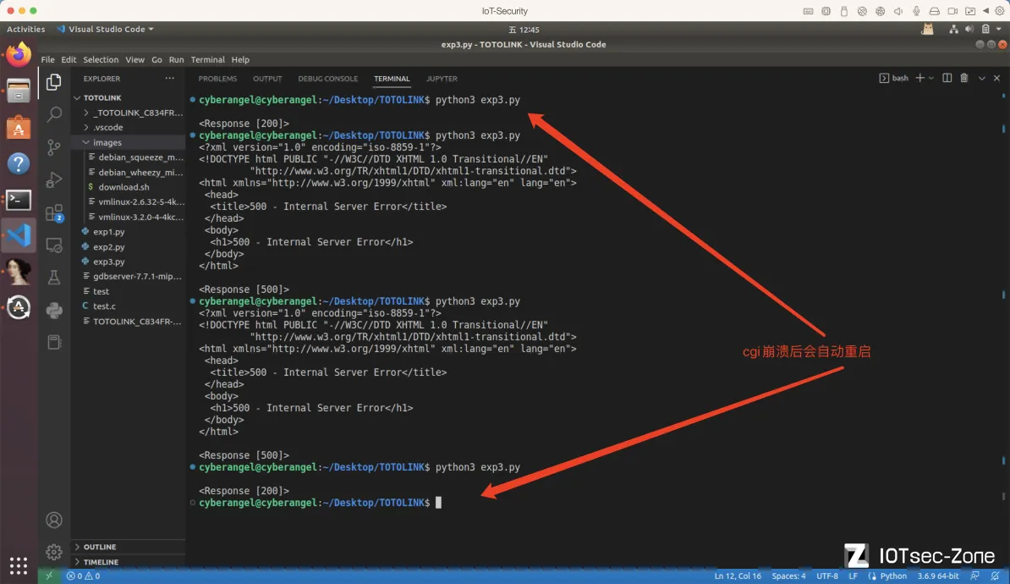Open Terminal app from the dock

[x=19, y=200]
